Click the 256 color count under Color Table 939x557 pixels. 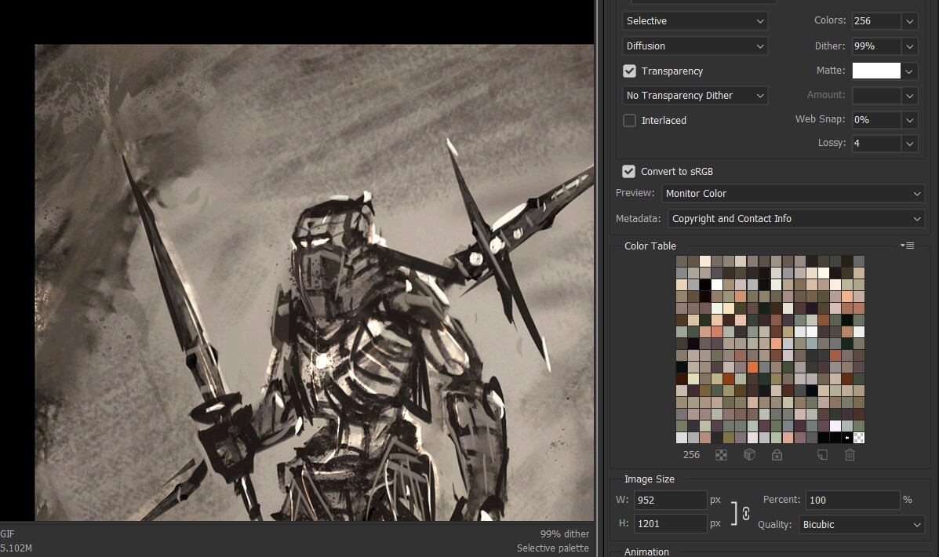pos(691,454)
